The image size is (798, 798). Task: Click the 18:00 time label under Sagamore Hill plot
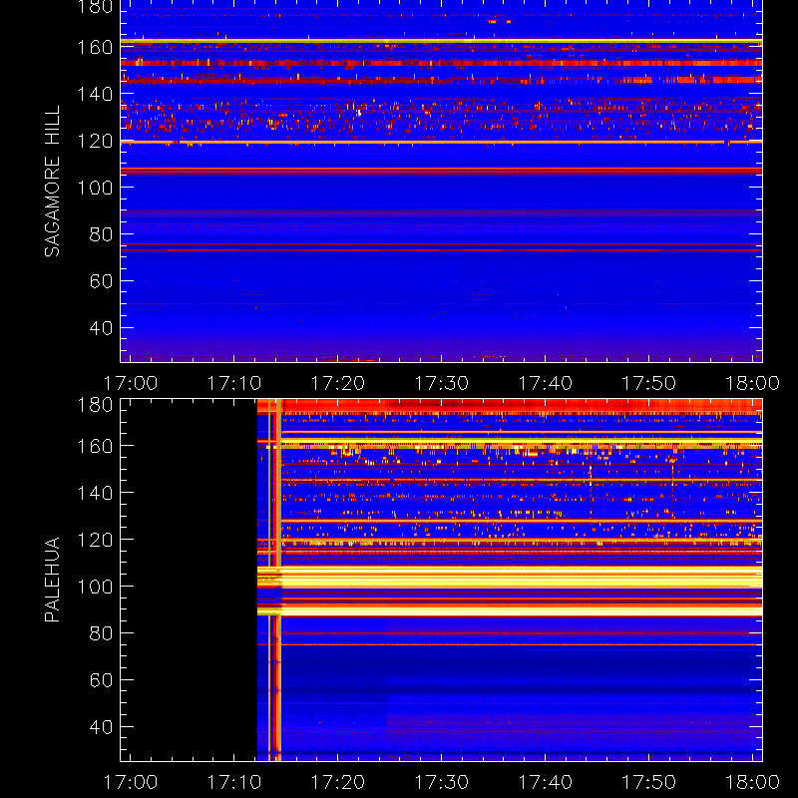(x=753, y=383)
